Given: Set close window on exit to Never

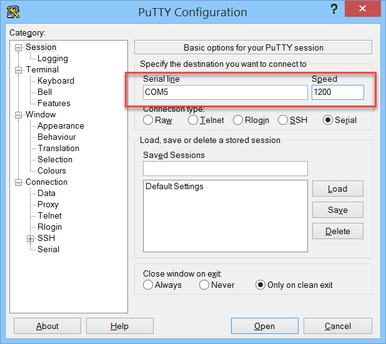Looking at the screenshot, I should click(204, 285).
